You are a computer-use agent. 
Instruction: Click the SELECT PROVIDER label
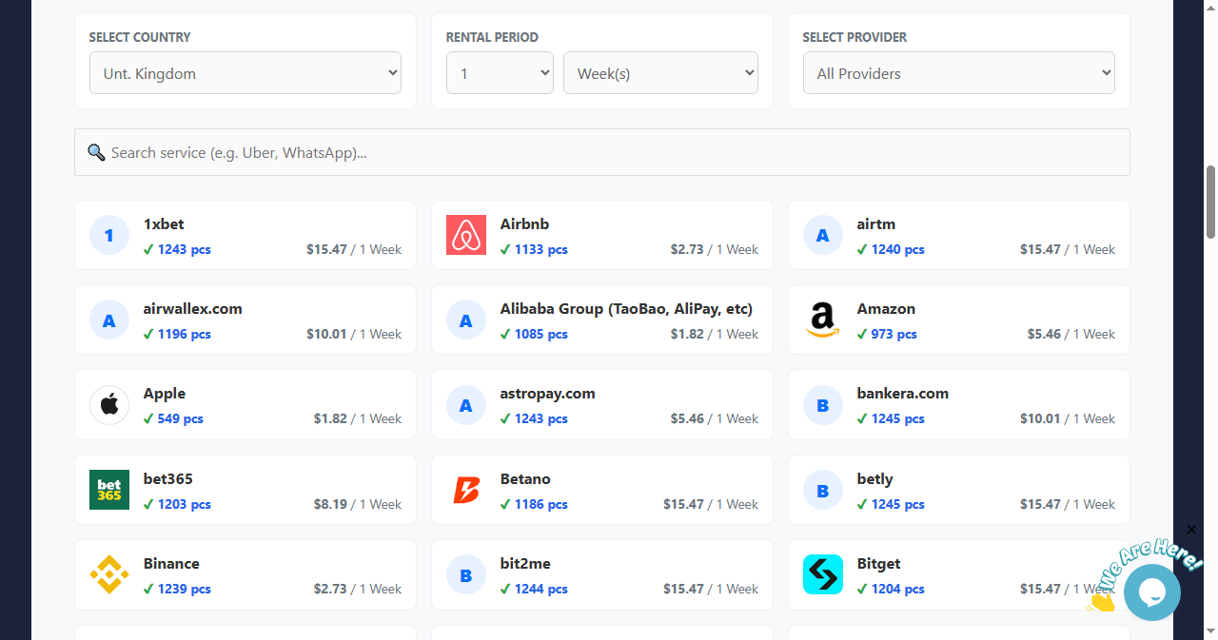(x=855, y=37)
